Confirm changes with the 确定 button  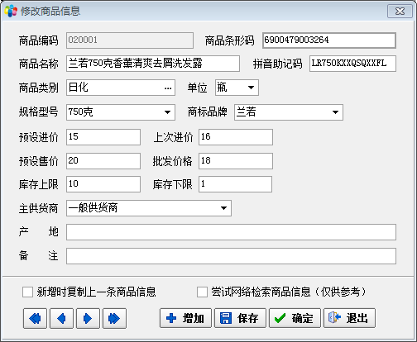[x=295, y=318]
